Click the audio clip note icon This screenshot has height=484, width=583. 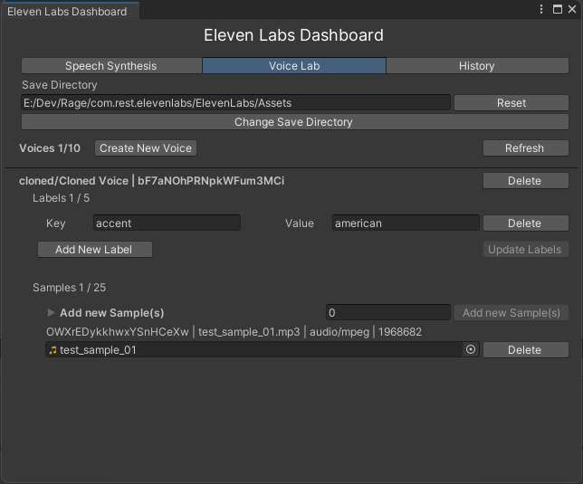coord(53,350)
